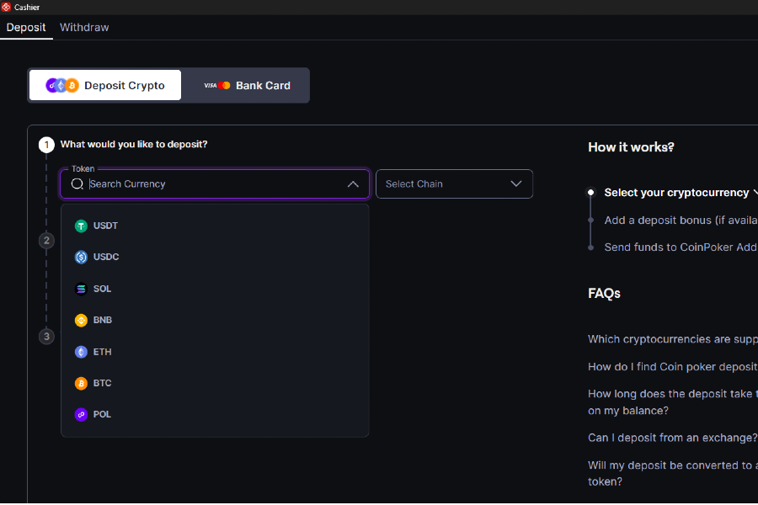
Task: Click the search magnifier in the Token field
Action: (x=77, y=183)
